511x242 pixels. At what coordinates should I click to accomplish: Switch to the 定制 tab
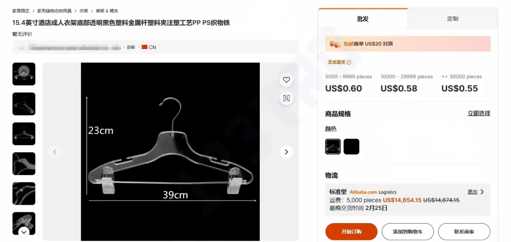pos(452,19)
